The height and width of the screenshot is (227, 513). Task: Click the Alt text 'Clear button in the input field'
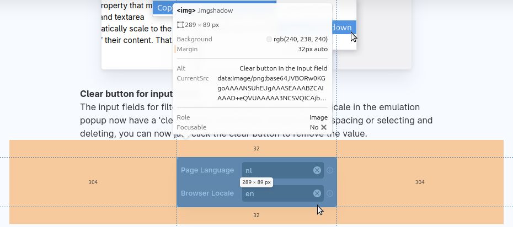[284, 68]
